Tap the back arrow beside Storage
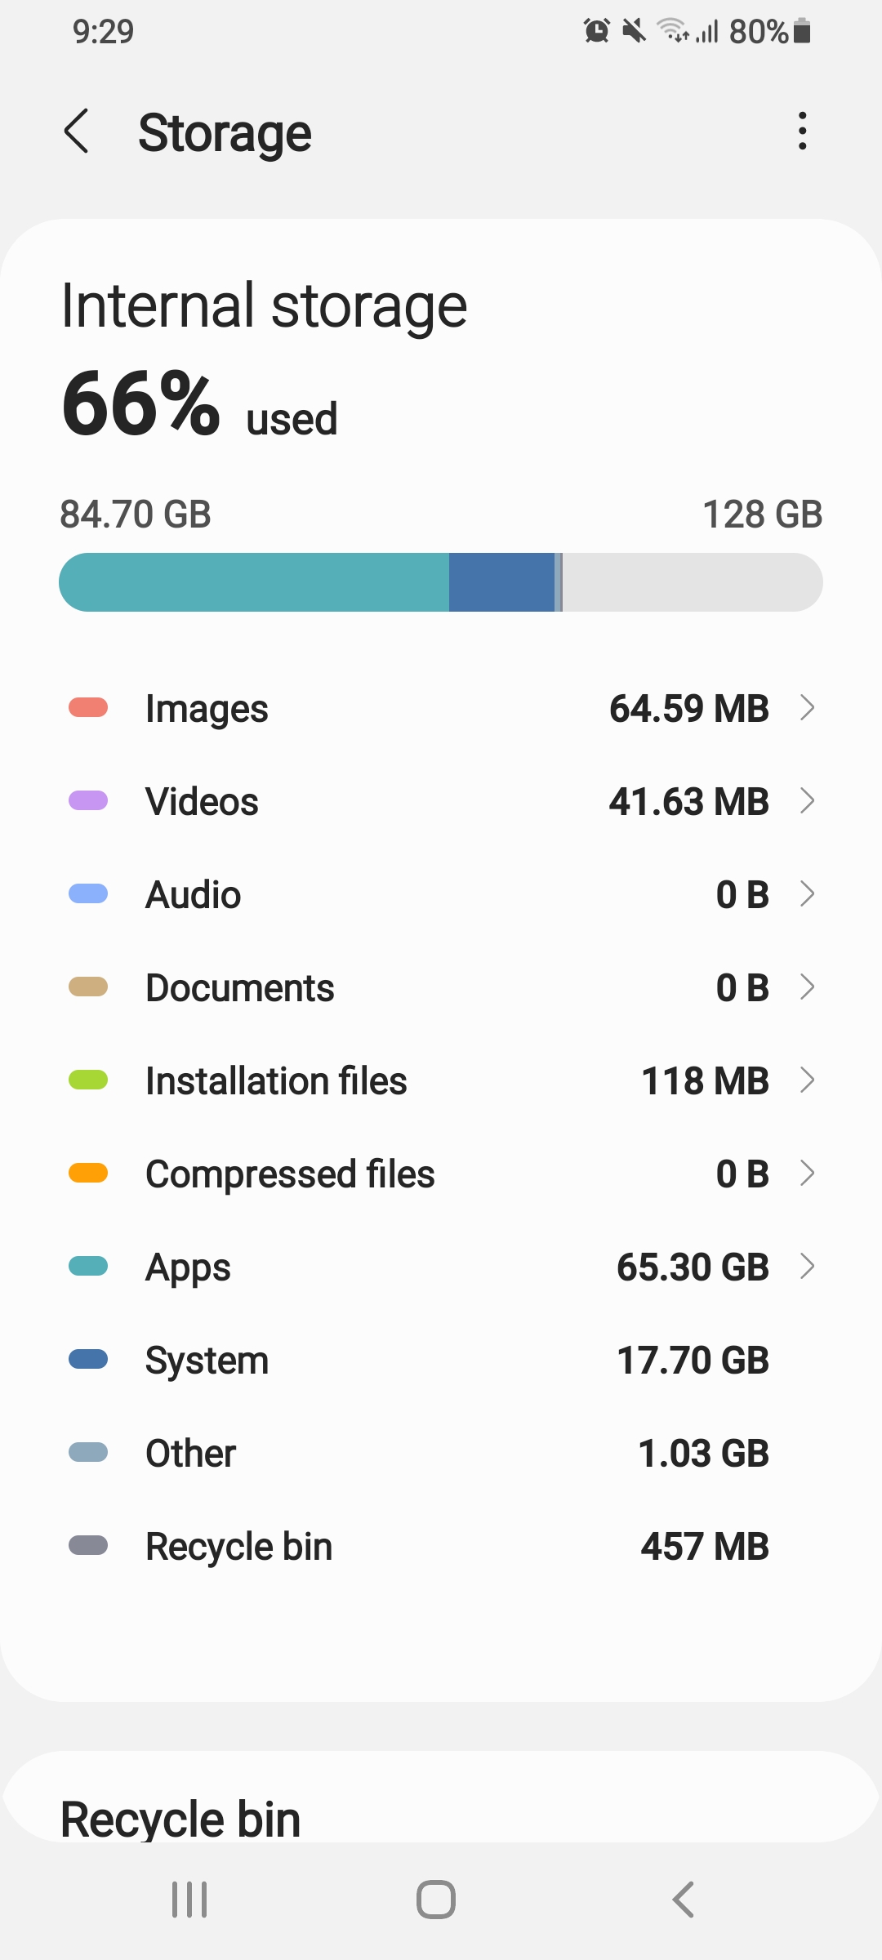The width and height of the screenshot is (882, 1960). 78,131
